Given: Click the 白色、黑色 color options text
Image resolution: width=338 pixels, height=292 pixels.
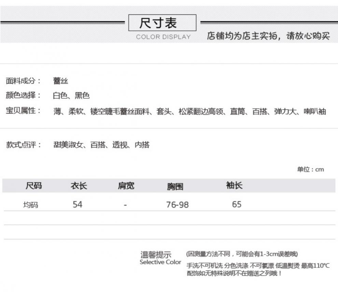Looking at the screenshot, I should tap(71, 96).
